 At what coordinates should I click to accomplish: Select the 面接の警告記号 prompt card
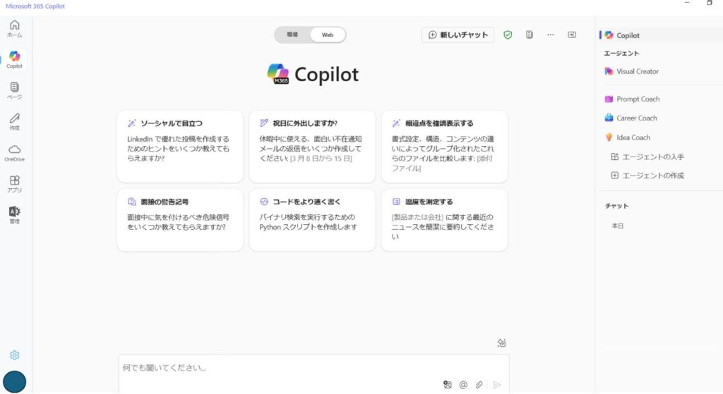[180, 220]
